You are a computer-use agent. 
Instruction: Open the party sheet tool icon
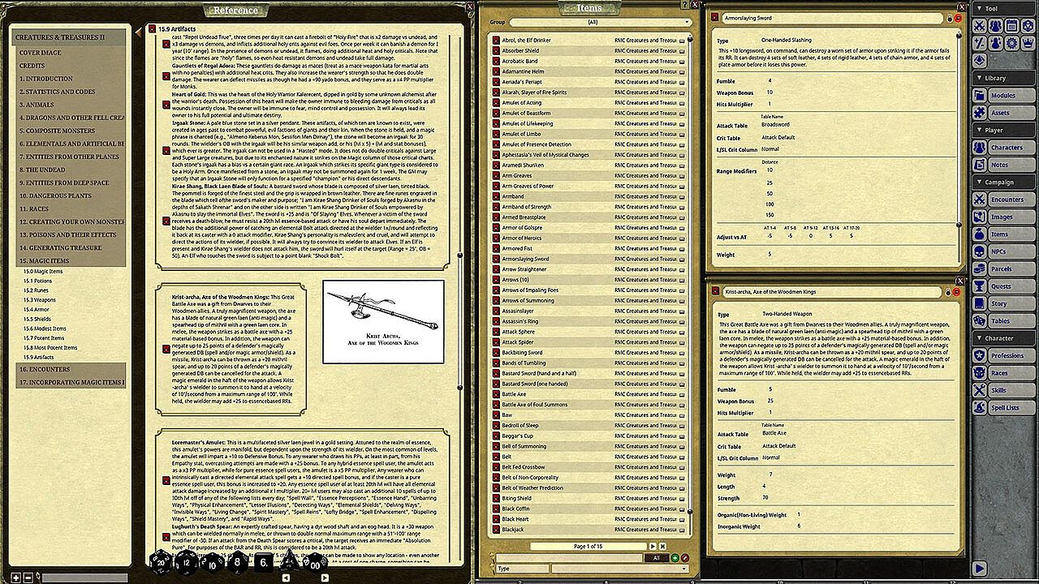tap(996, 24)
